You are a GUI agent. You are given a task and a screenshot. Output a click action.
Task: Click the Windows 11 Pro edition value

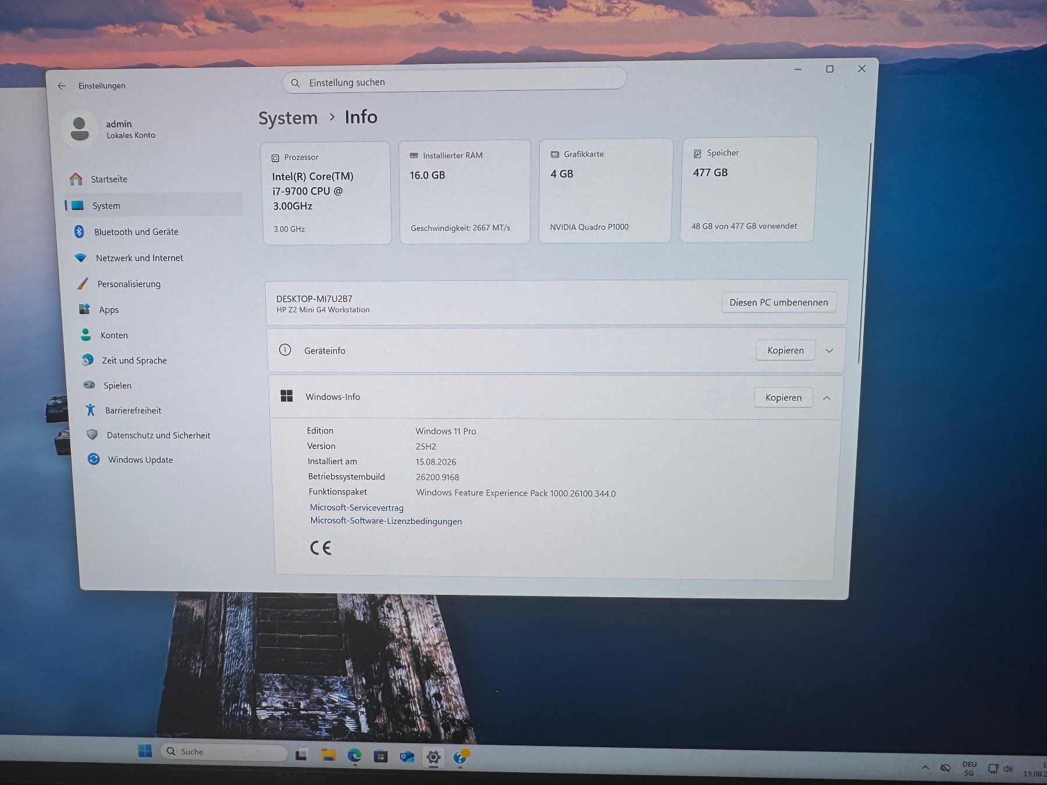click(x=446, y=431)
